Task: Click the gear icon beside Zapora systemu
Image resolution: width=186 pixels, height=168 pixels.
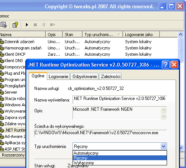Action: (x=2, y=117)
